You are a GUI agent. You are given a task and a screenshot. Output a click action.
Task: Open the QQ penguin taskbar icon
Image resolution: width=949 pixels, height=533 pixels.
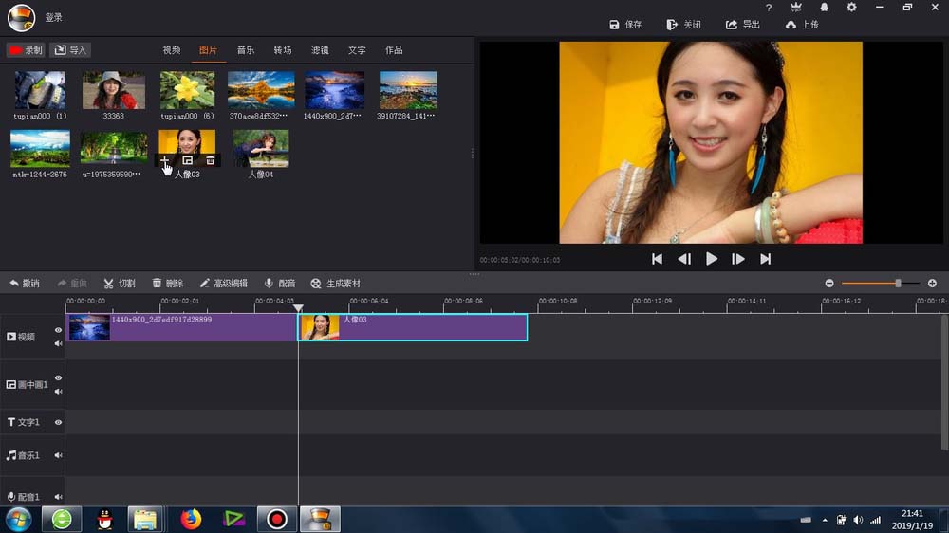point(105,519)
